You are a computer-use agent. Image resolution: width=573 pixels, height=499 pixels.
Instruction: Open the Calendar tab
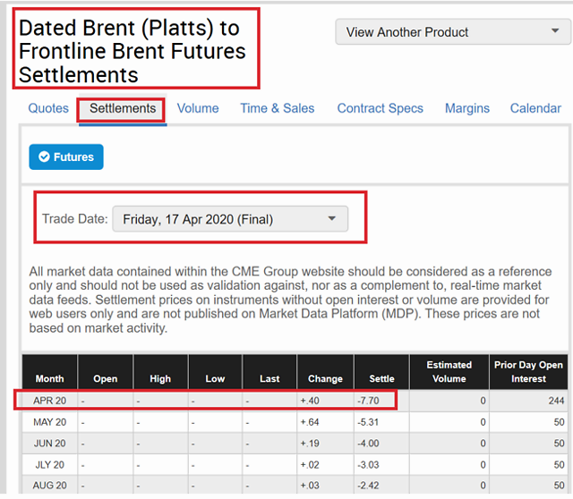coord(535,108)
